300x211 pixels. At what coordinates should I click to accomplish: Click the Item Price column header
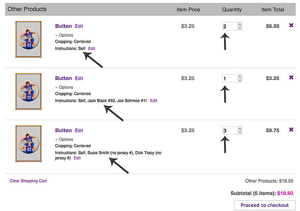[x=188, y=9]
